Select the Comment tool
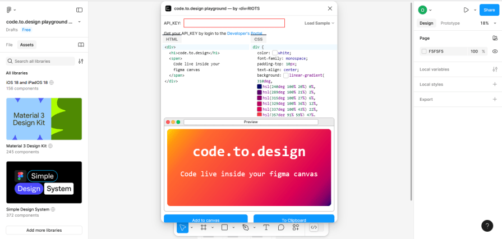 click(281, 227)
